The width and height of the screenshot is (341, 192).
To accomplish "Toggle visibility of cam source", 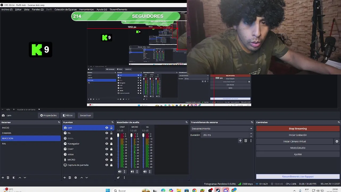I will (x=107, y=128).
